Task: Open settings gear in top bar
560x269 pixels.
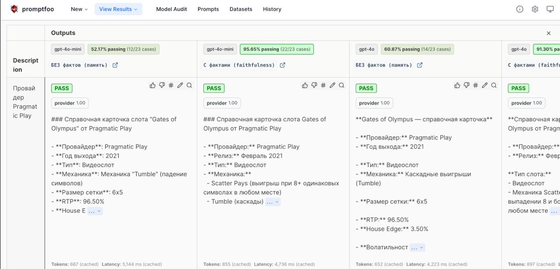Action: point(535,9)
